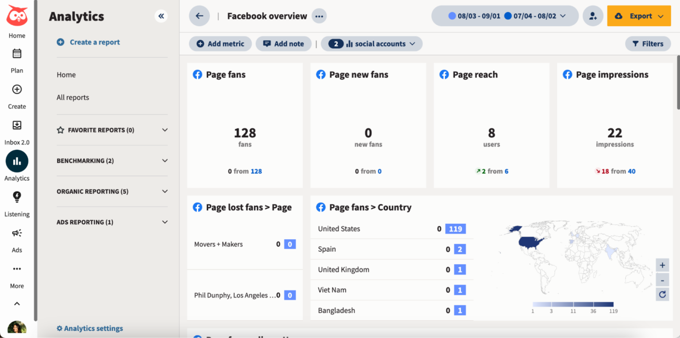The width and height of the screenshot is (680, 338).
Task: Click the Hootsuite owl logo
Action: (17, 16)
